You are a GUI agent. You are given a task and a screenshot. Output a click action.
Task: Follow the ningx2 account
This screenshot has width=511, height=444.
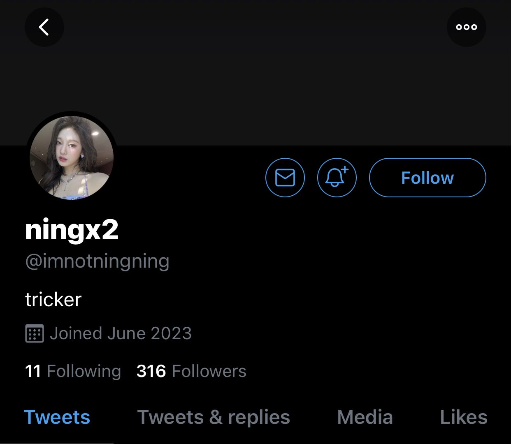coord(427,178)
